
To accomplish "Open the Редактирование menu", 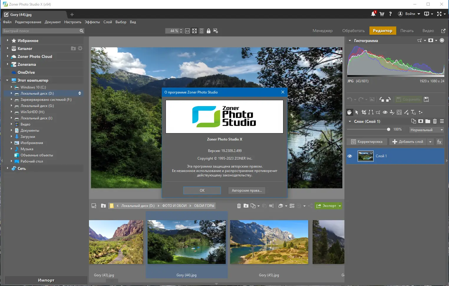I will pos(28,22).
